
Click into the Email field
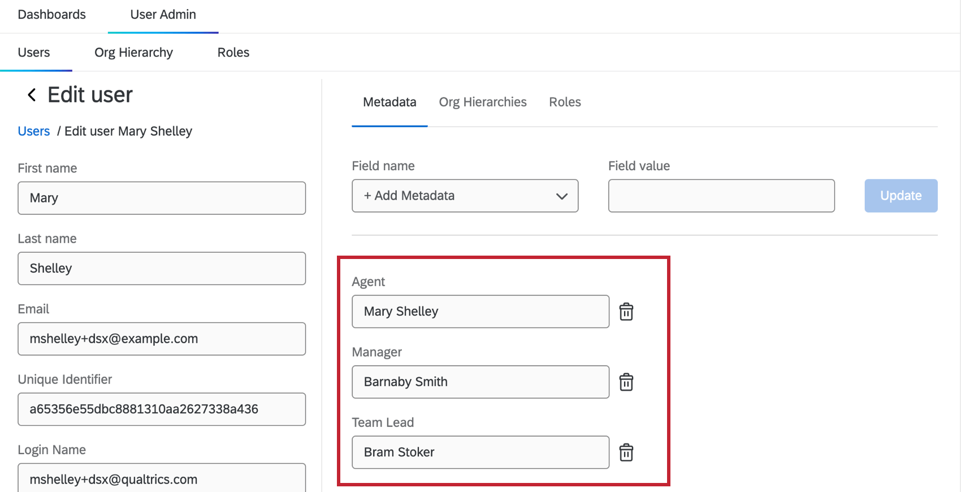tap(162, 339)
